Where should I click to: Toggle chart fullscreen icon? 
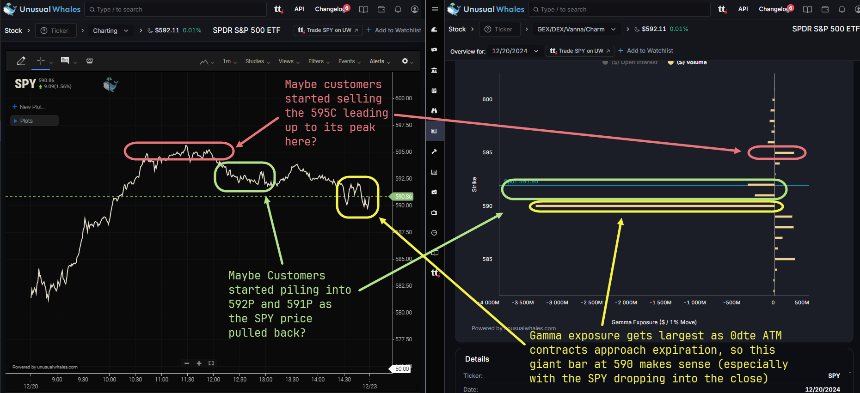click(211, 363)
